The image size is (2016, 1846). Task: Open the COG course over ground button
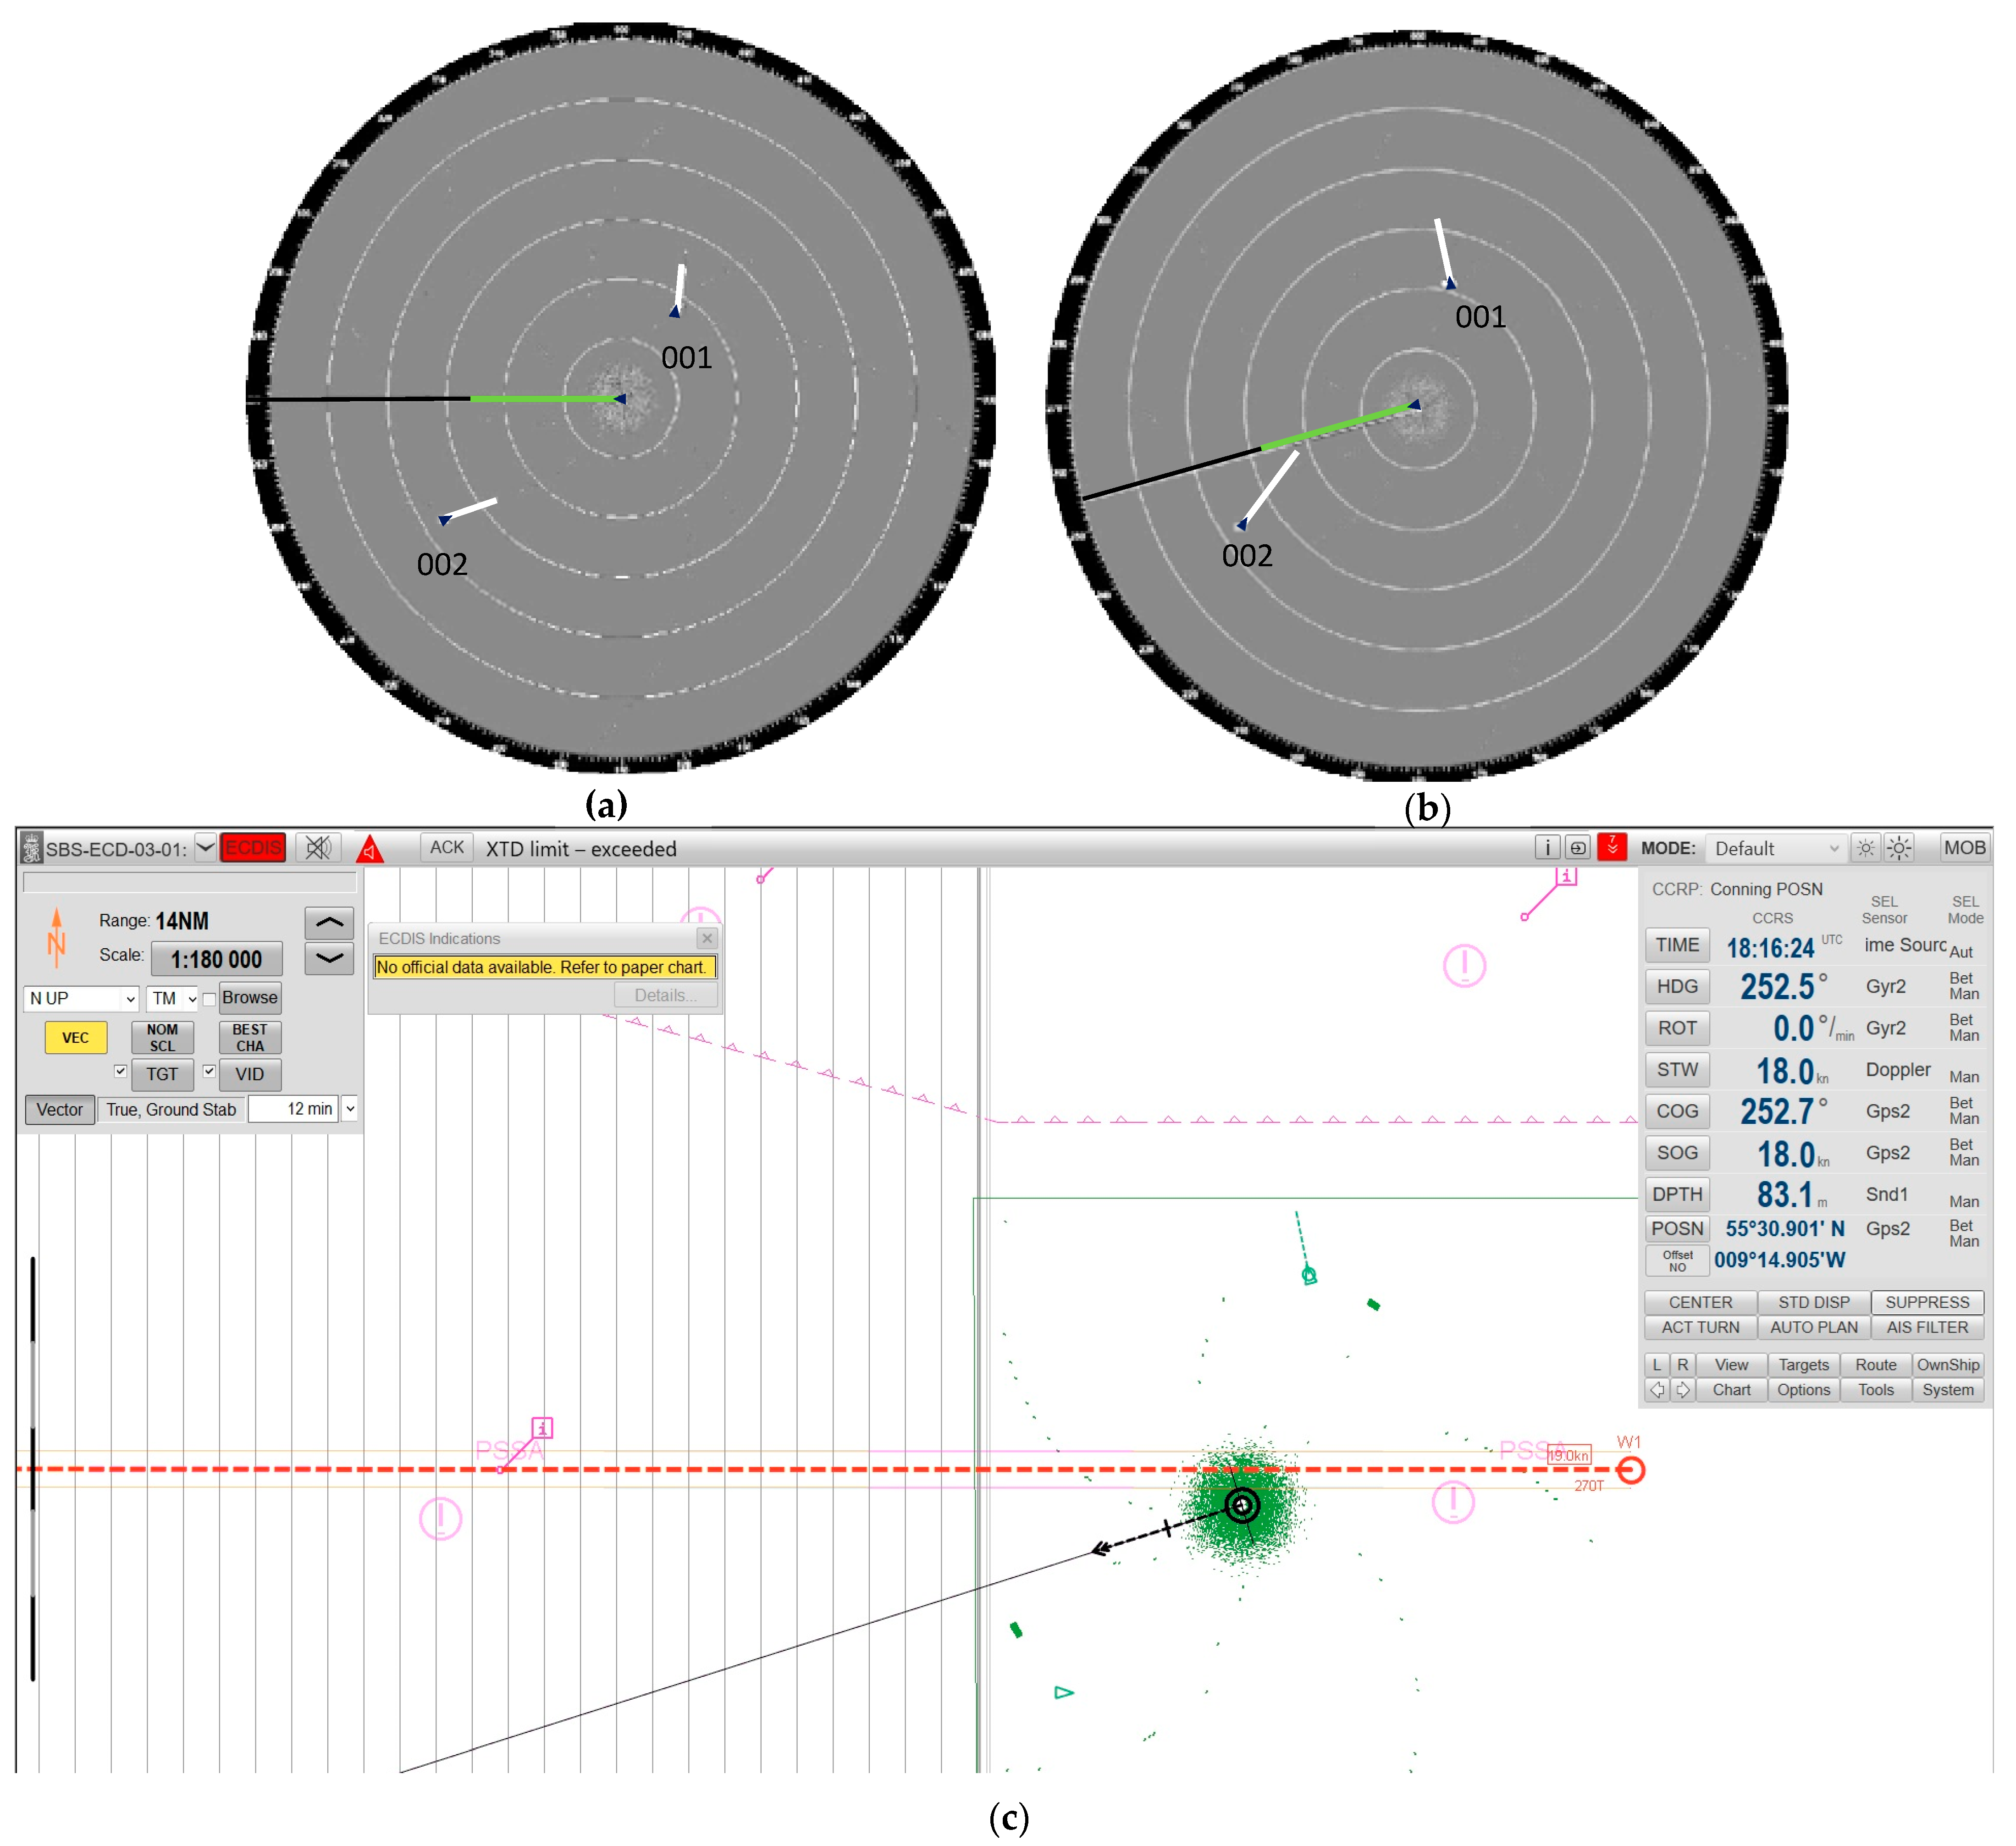(x=1677, y=1111)
